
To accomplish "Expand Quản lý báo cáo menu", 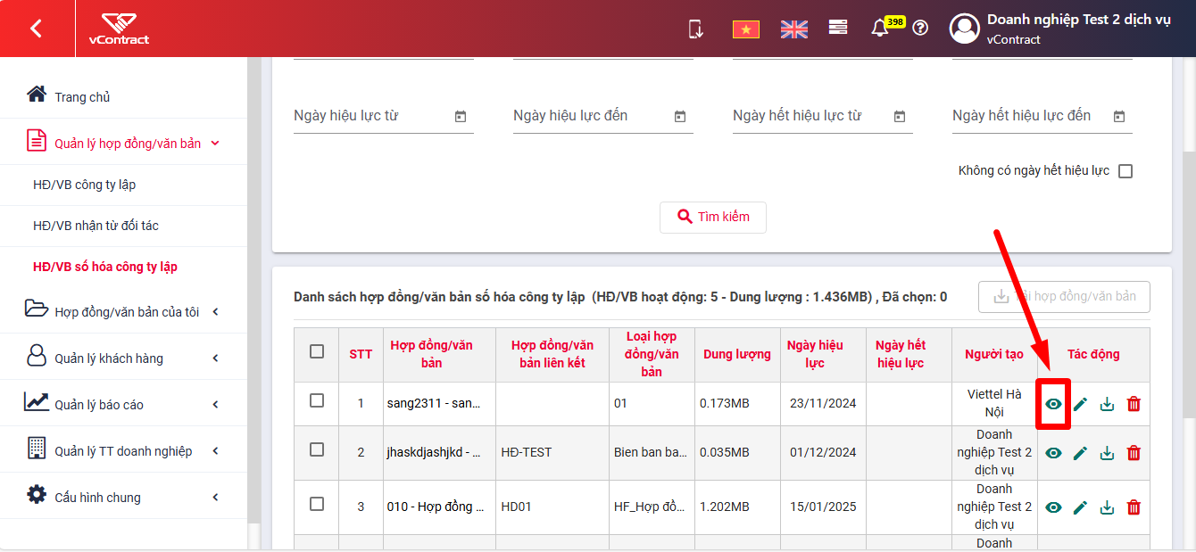I will coord(215,405).
